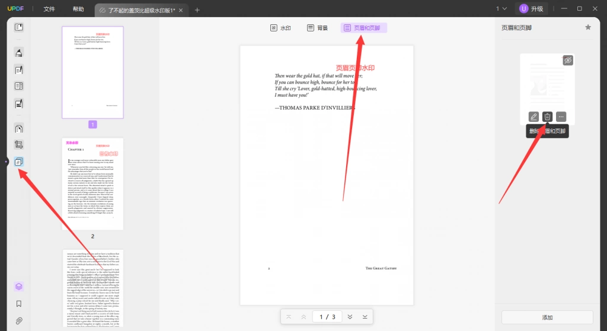Click the page 2 number label

pos(92,236)
